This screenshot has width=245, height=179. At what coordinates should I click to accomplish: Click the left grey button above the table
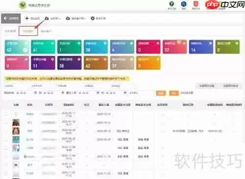[207, 85]
